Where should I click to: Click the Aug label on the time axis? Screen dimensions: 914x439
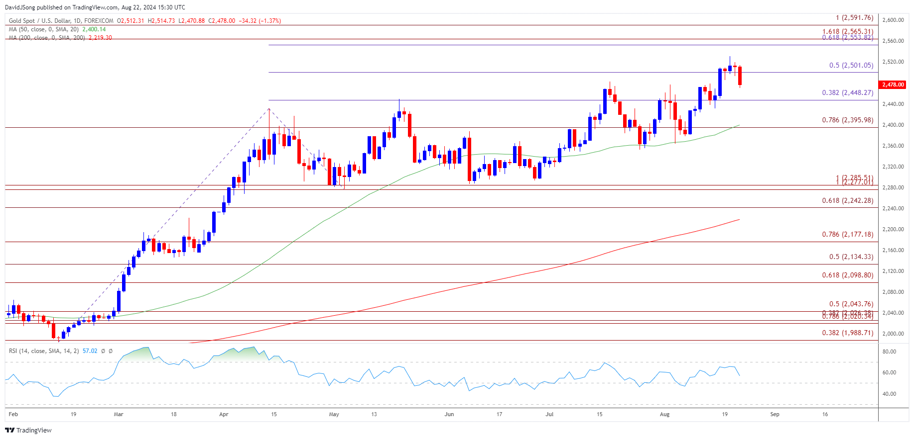pyautogui.click(x=664, y=414)
